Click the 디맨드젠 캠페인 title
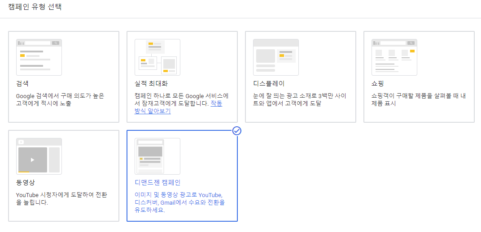 [157, 183]
